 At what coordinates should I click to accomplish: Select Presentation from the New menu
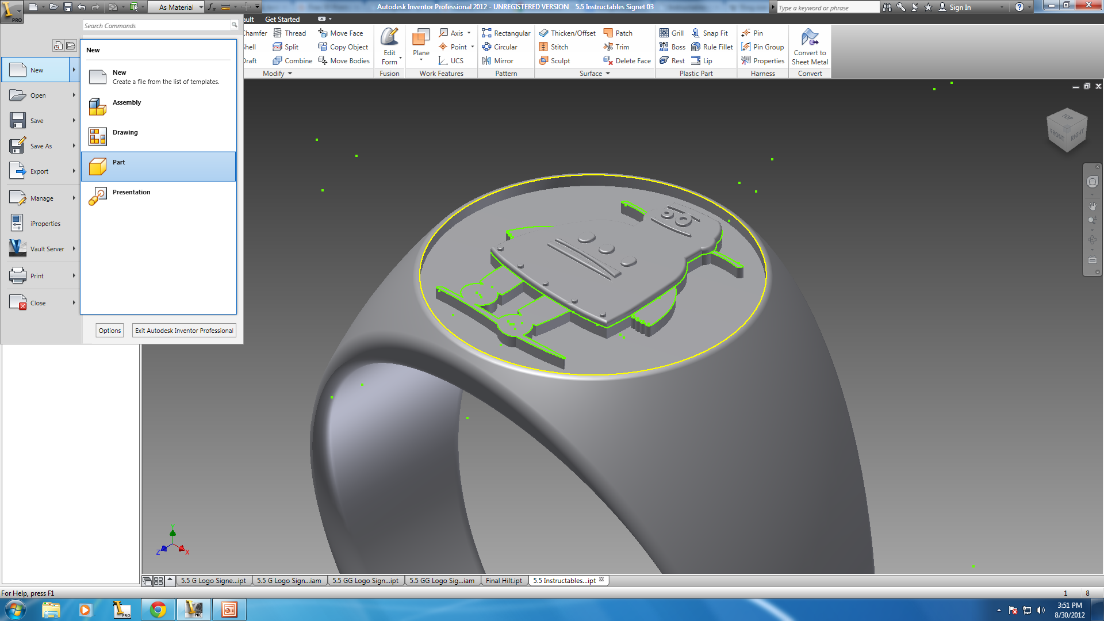(x=158, y=197)
